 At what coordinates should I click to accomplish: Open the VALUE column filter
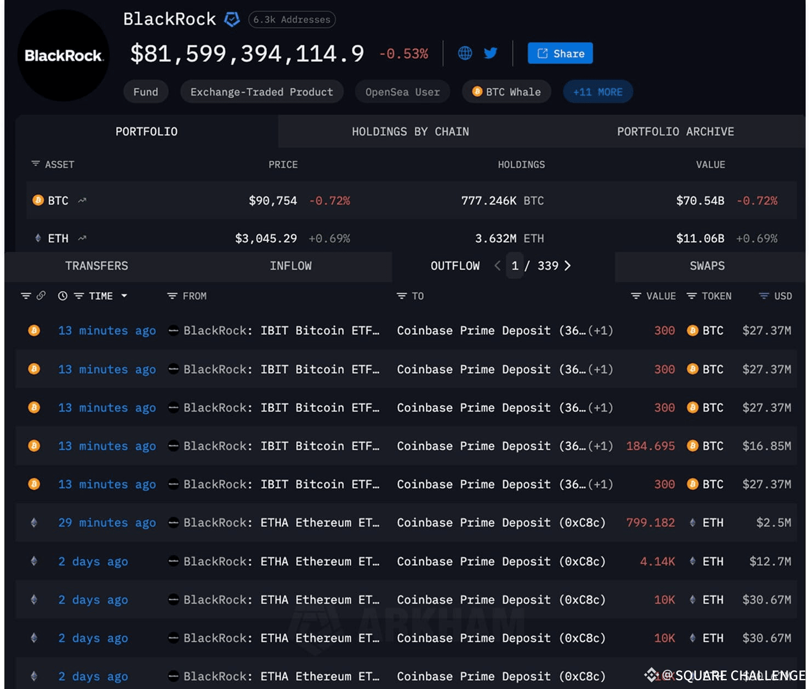636,296
